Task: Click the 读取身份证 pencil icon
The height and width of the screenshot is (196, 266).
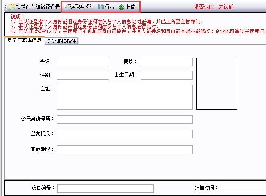Action: pyautogui.click(x=68, y=7)
